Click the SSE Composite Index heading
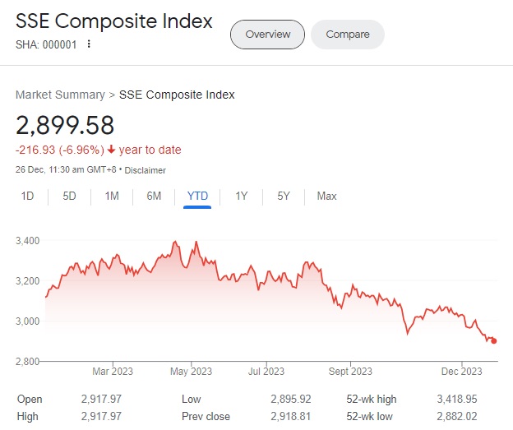Image resolution: width=513 pixels, height=430 pixels. click(x=114, y=21)
